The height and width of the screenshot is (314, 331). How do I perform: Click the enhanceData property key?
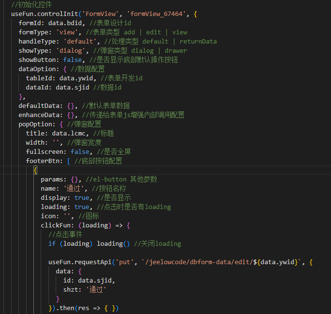click(x=41, y=115)
